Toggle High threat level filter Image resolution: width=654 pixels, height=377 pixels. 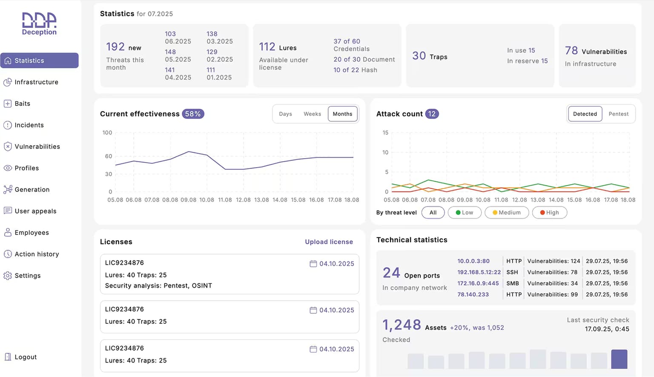(x=549, y=212)
